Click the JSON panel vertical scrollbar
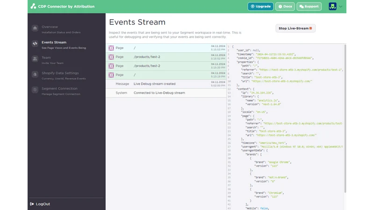Image resolution: width=374 pixels, height=210 pixels. point(345,119)
